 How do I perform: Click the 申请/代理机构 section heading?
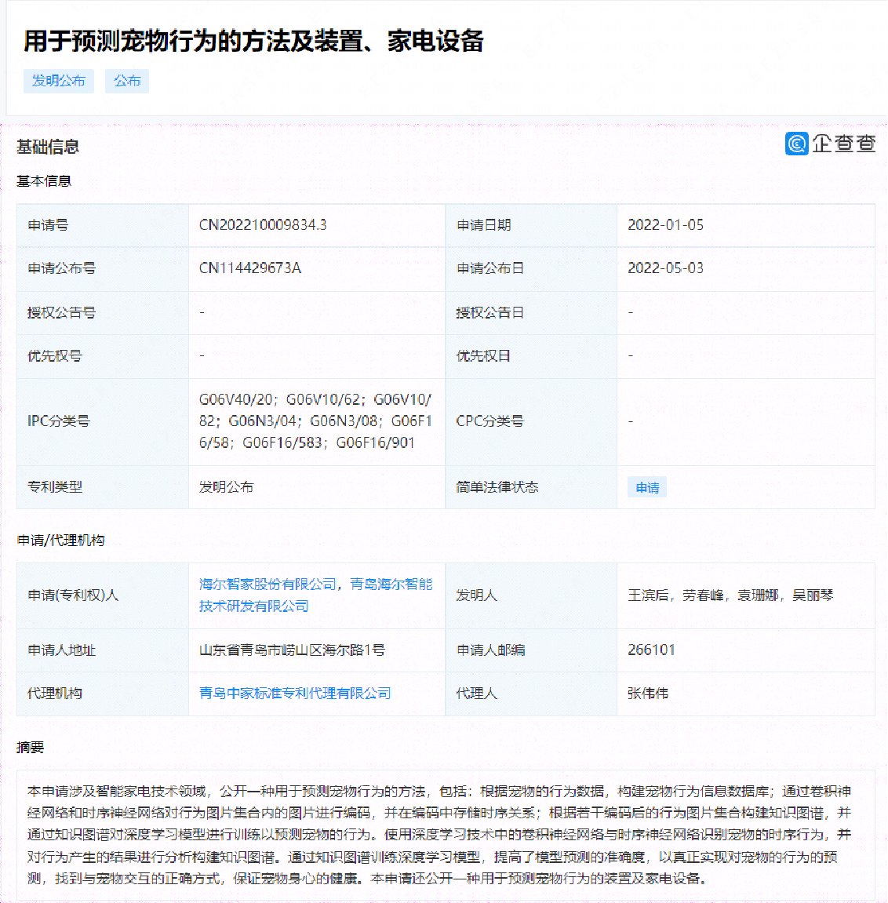[61, 541]
